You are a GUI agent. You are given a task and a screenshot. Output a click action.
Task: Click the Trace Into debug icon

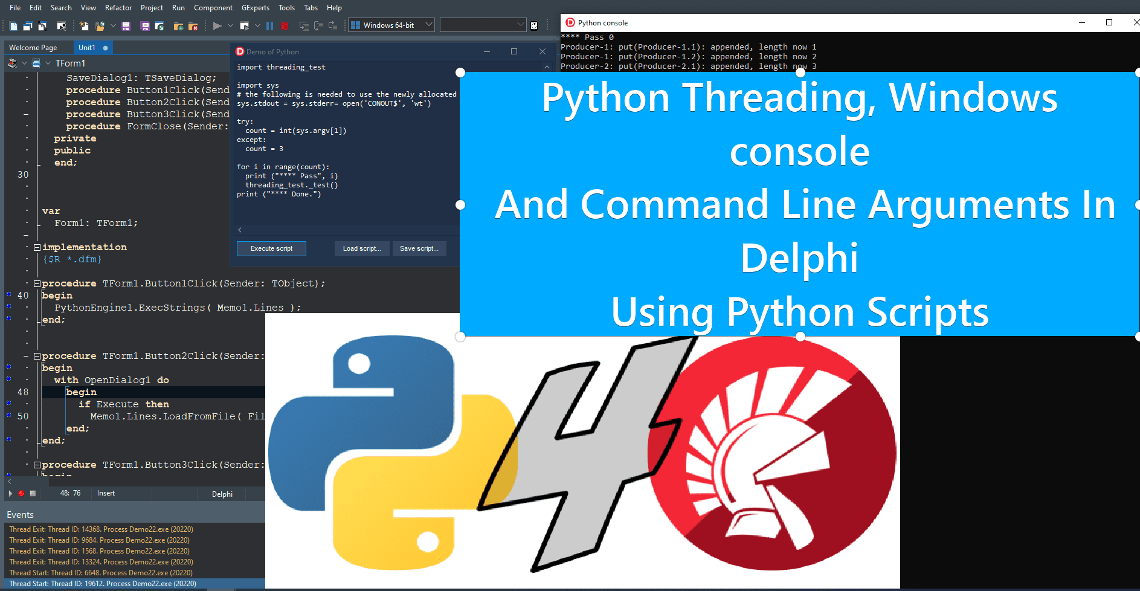click(304, 26)
